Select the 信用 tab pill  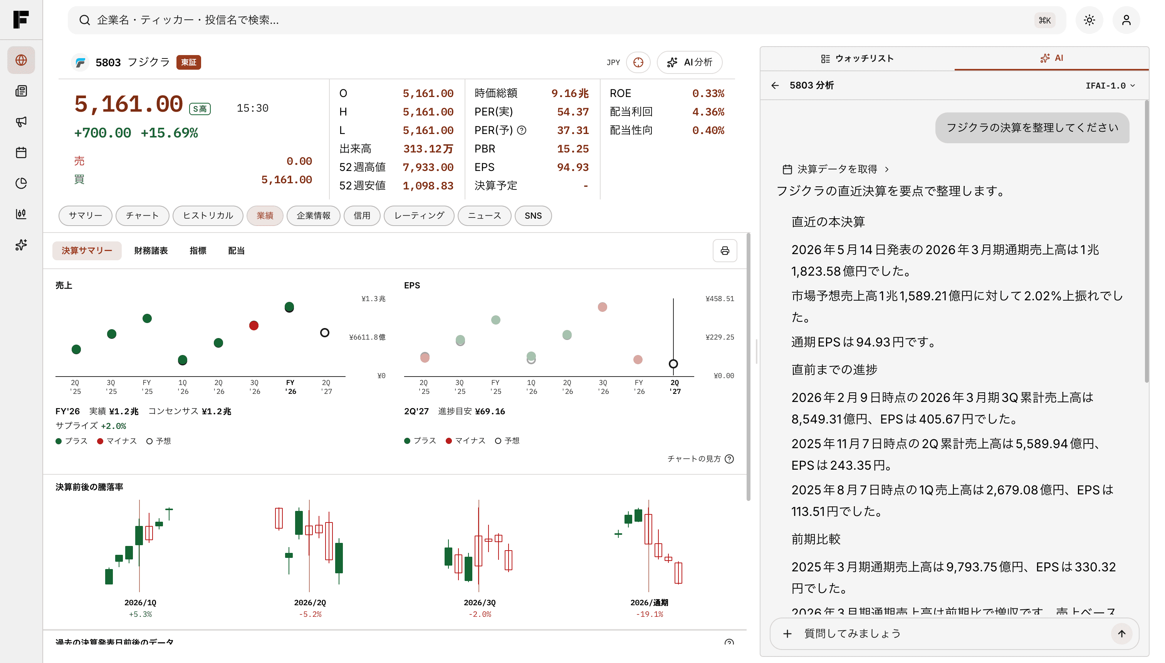362,216
